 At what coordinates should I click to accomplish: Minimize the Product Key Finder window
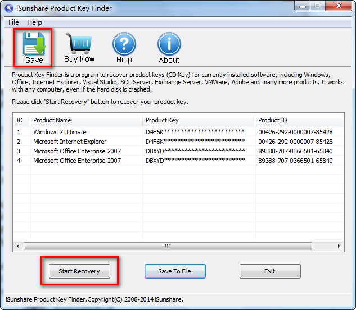coord(303,6)
